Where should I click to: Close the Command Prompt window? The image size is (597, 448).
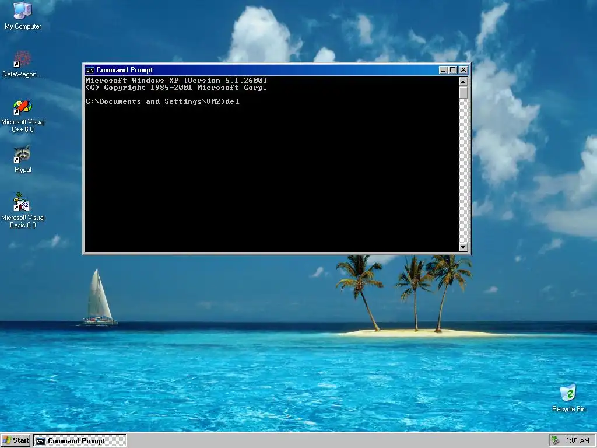click(463, 70)
